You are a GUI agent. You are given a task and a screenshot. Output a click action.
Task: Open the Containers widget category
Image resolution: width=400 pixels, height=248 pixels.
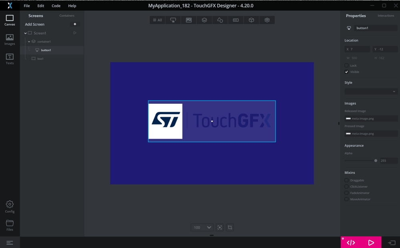pyautogui.click(x=204, y=20)
